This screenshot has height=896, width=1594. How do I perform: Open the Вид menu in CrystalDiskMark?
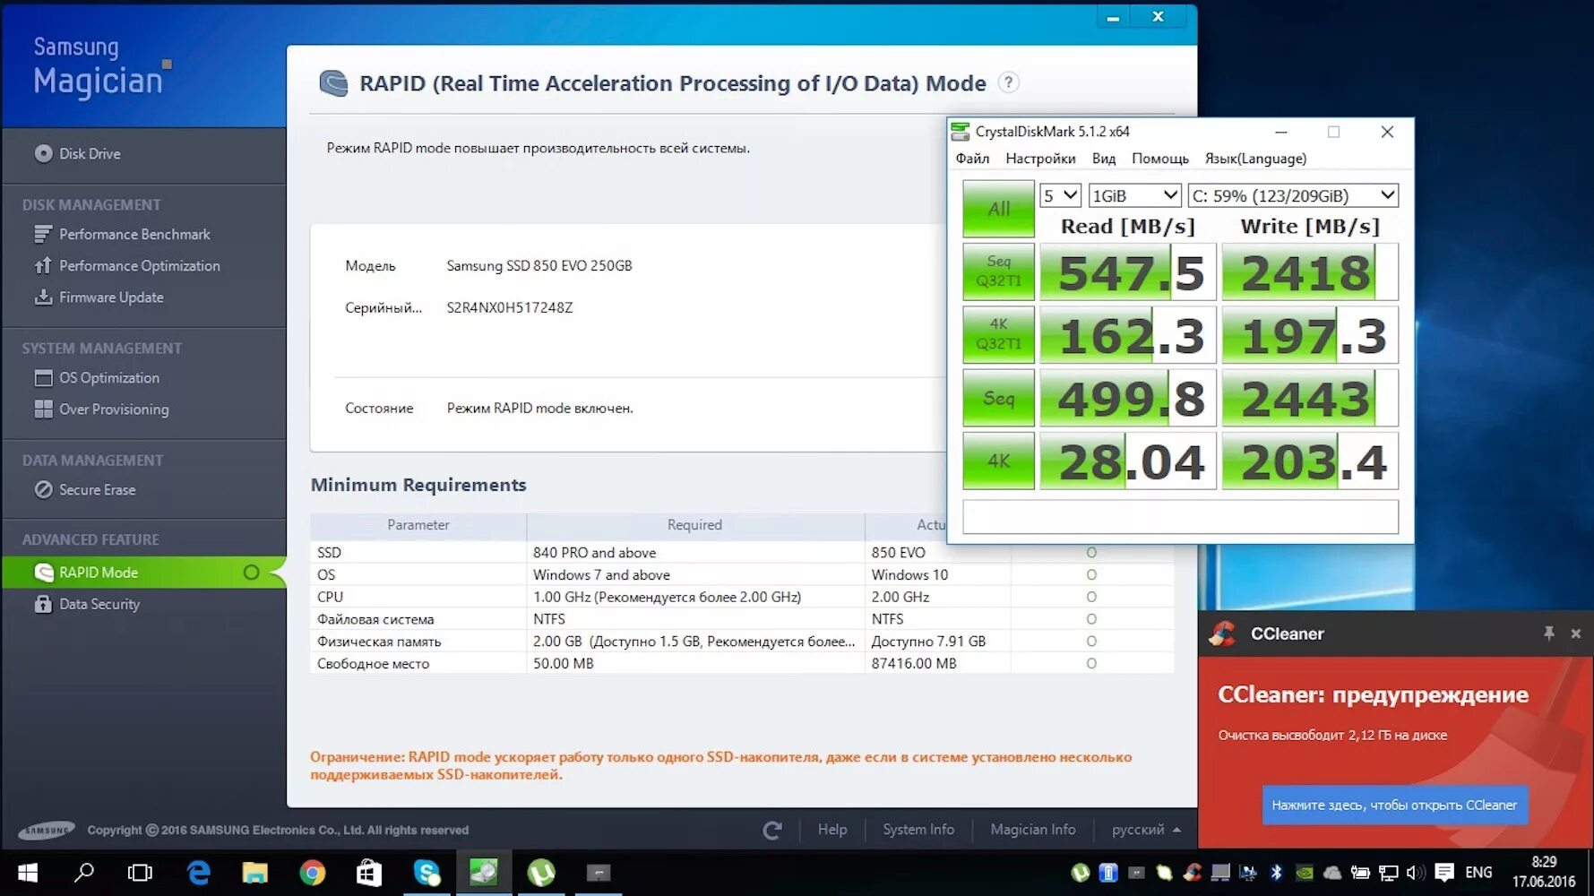pos(1104,159)
